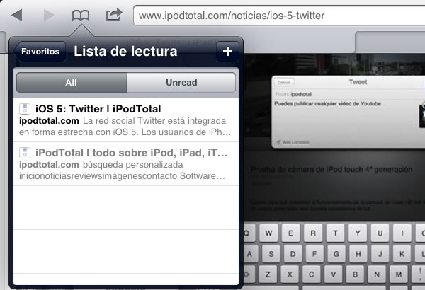Click the iPod favicon of Twitter entry
425x290 pixels.
(25, 109)
